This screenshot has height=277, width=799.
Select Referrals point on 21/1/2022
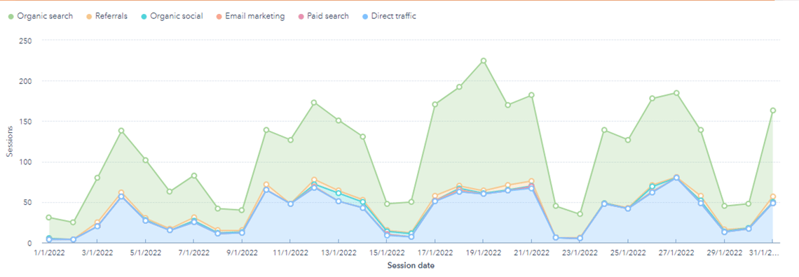[x=531, y=181]
